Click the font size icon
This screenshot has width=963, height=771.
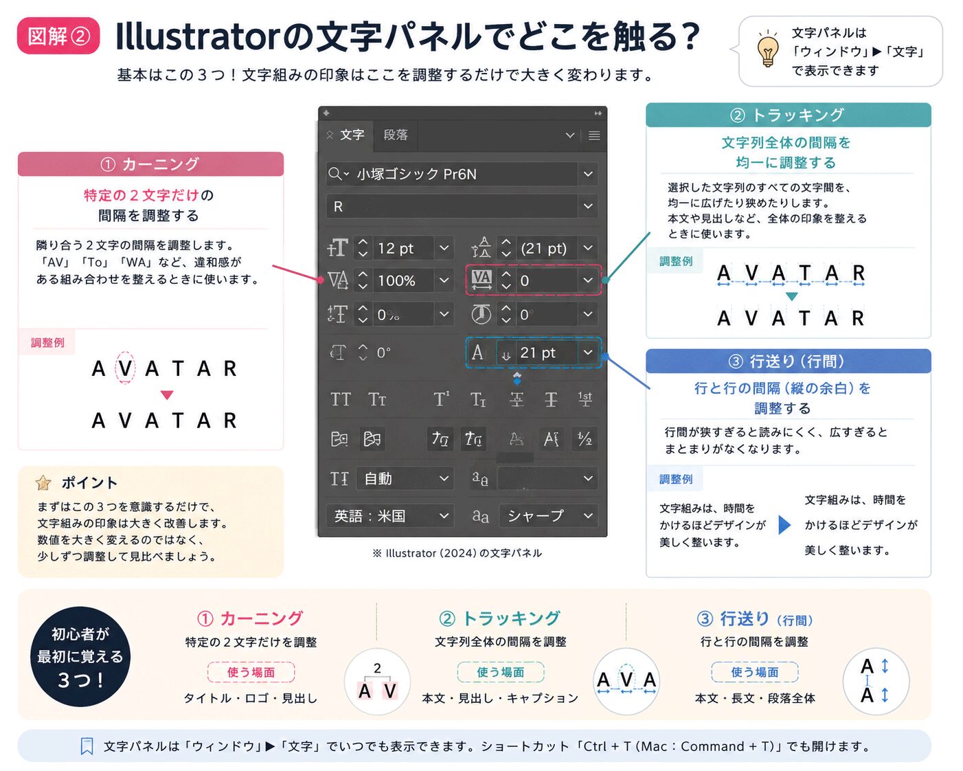tap(338, 248)
